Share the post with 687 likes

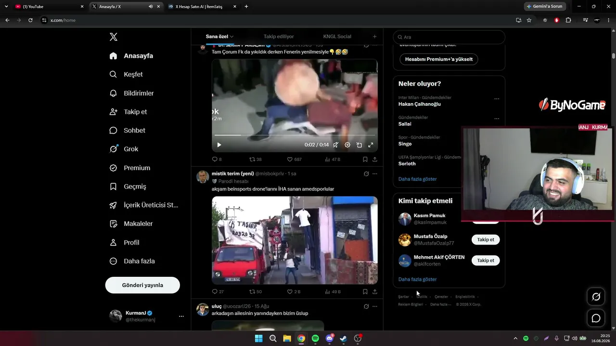pos(375,159)
